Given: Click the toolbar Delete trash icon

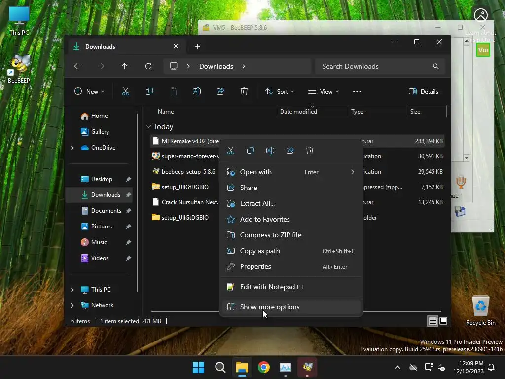Looking at the screenshot, I should [244, 91].
